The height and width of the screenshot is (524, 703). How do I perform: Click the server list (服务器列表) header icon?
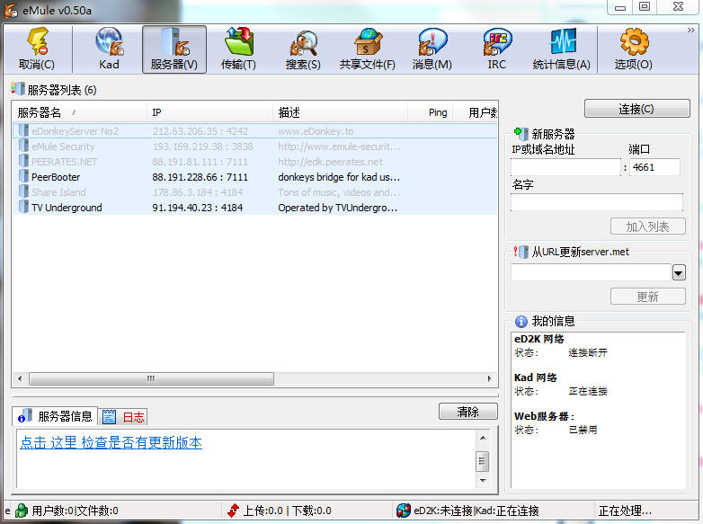tap(18, 89)
